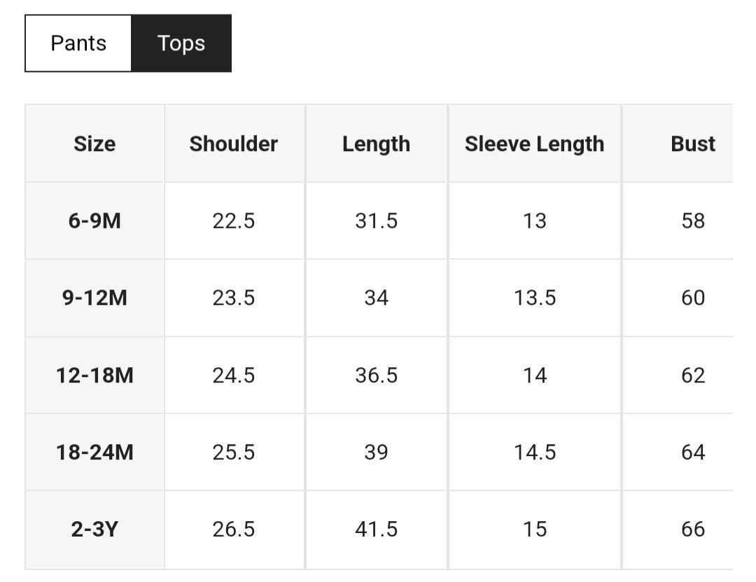Click length value 34 for 9-12M
The image size is (756, 582).
click(x=376, y=298)
